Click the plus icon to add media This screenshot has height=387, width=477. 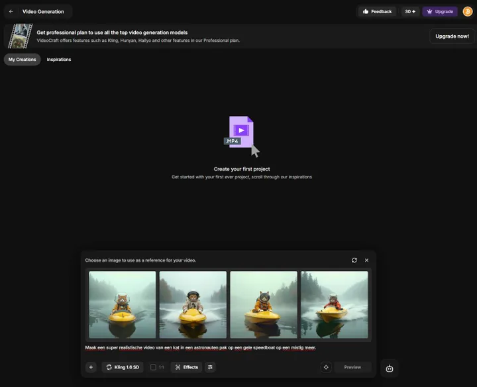coord(91,367)
